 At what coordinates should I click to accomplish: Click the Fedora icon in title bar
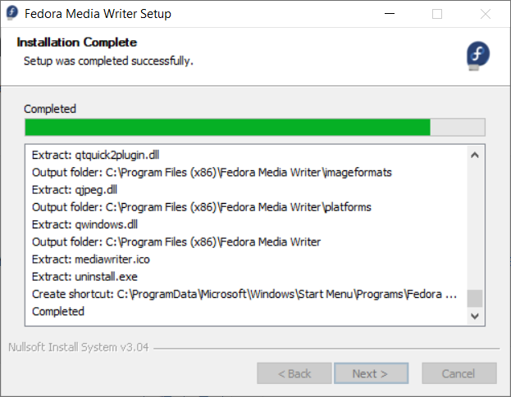[12, 13]
